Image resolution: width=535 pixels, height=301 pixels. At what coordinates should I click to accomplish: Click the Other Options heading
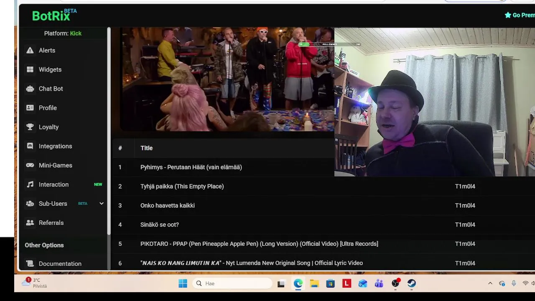[x=44, y=245]
